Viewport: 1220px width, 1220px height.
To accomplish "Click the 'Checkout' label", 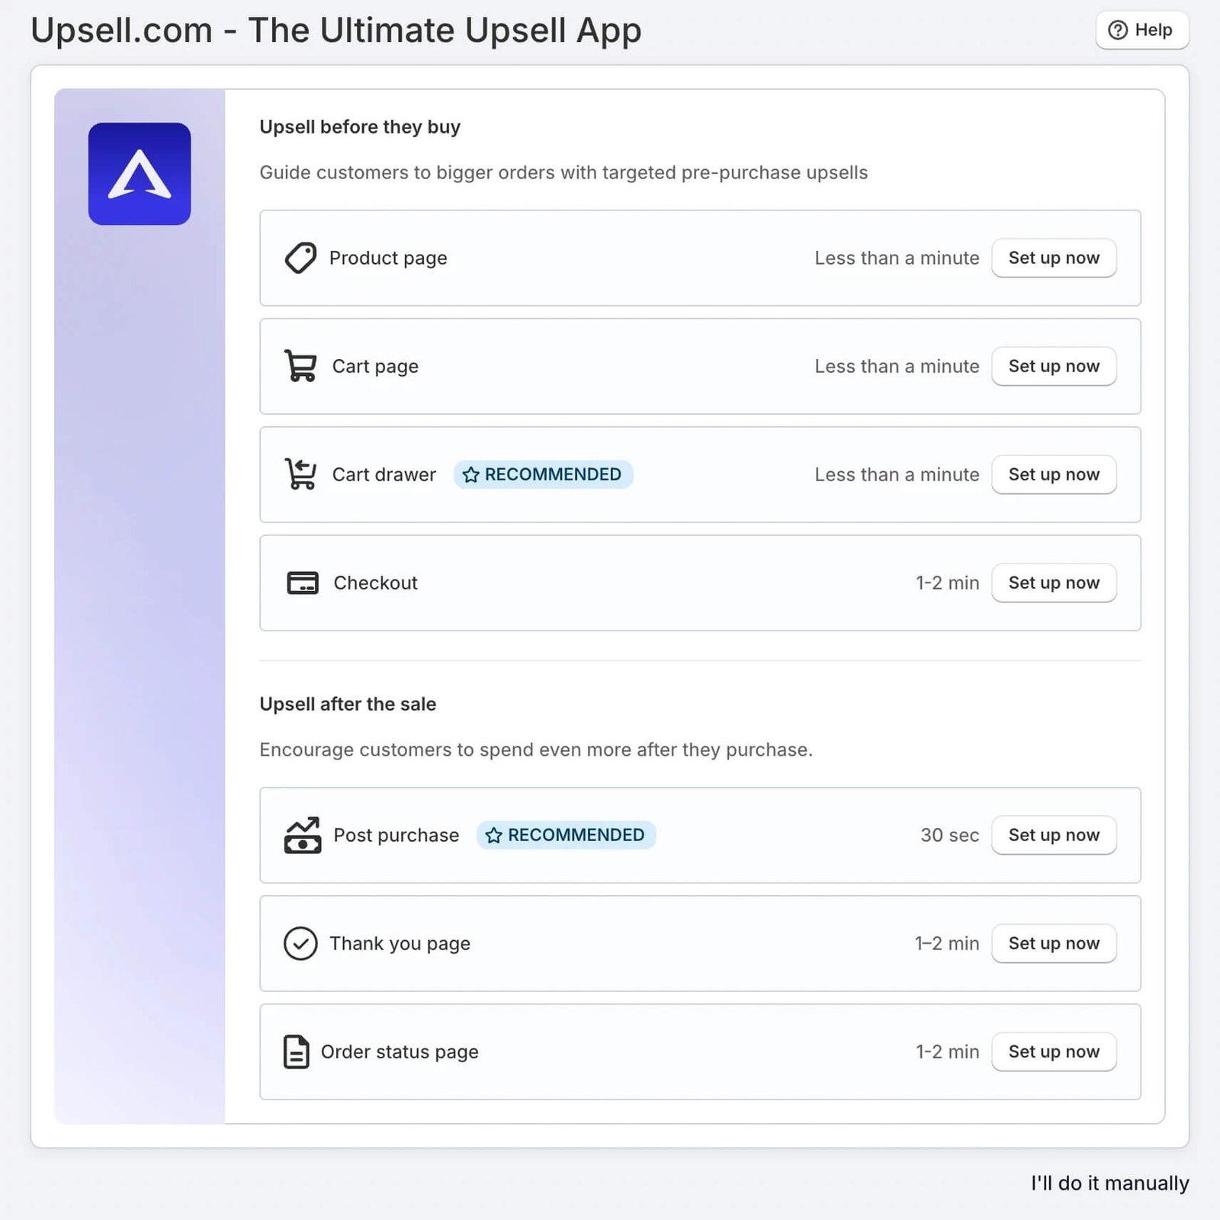I will (x=376, y=583).
